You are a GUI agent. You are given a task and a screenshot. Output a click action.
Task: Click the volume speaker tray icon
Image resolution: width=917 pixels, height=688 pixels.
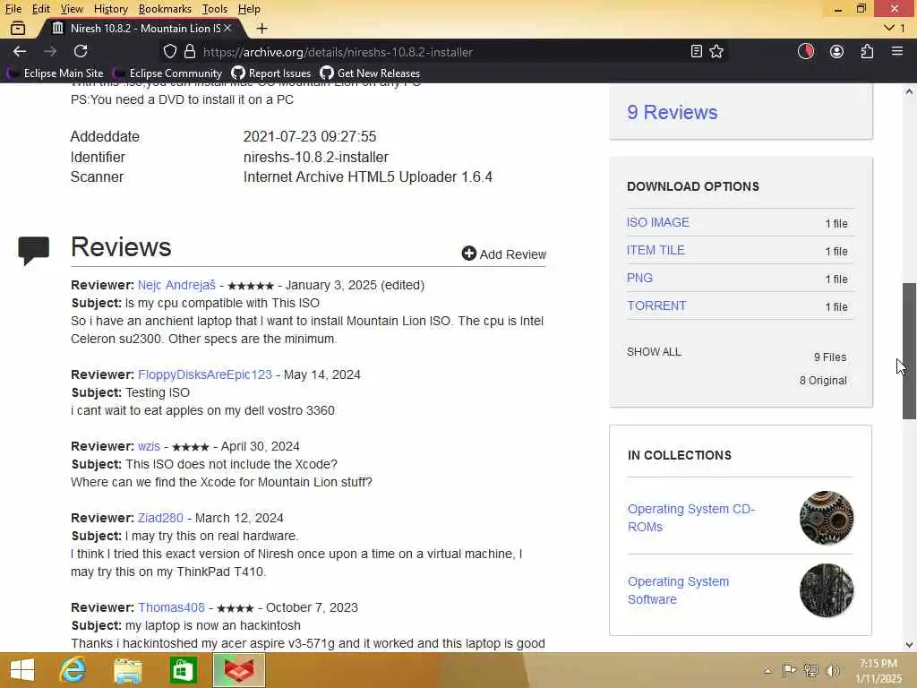pyautogui.click(x=832, y=670)
